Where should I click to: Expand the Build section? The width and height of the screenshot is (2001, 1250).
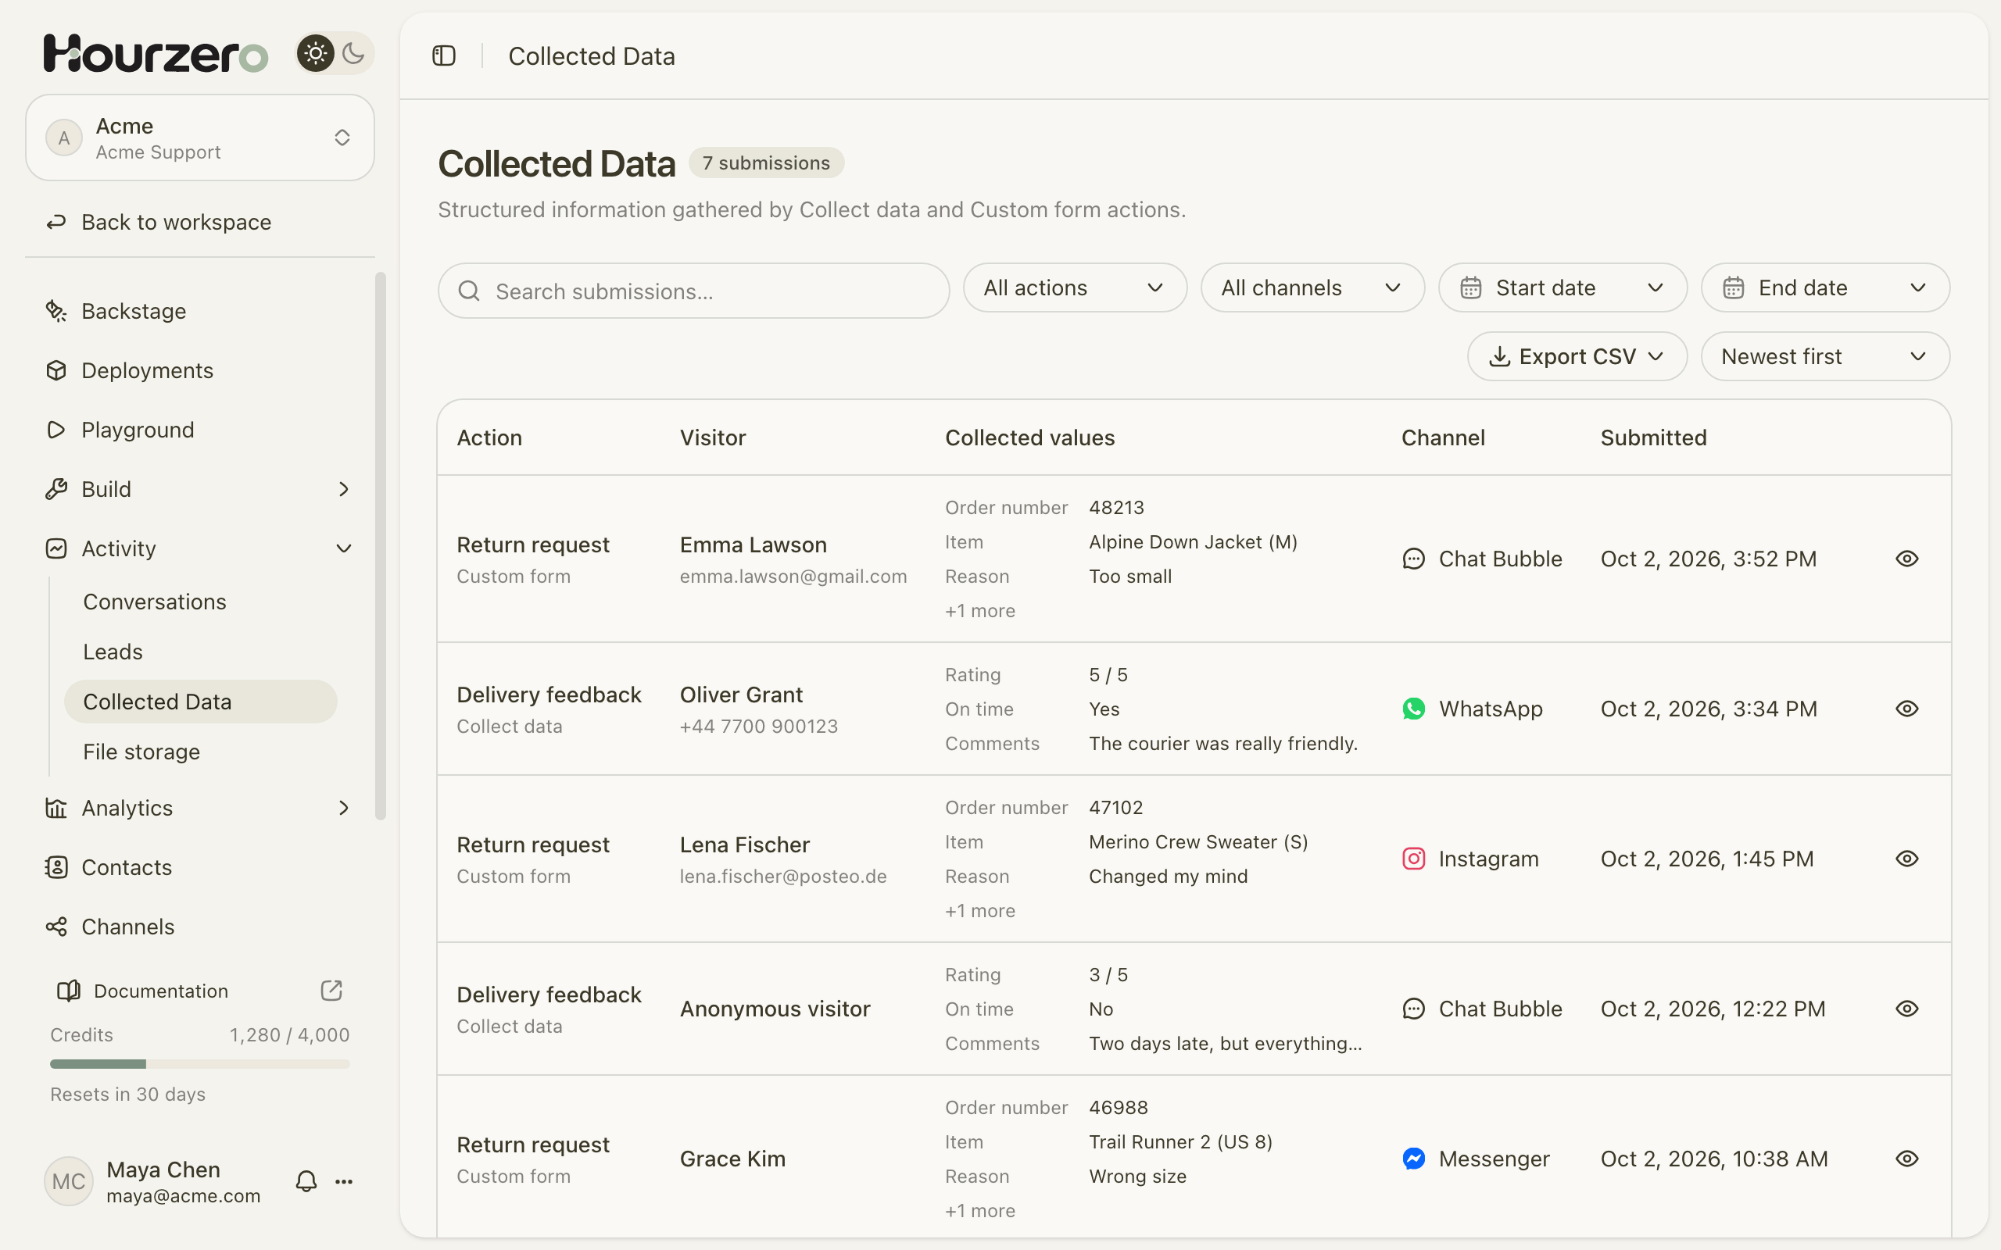click(x=200, y=489)
